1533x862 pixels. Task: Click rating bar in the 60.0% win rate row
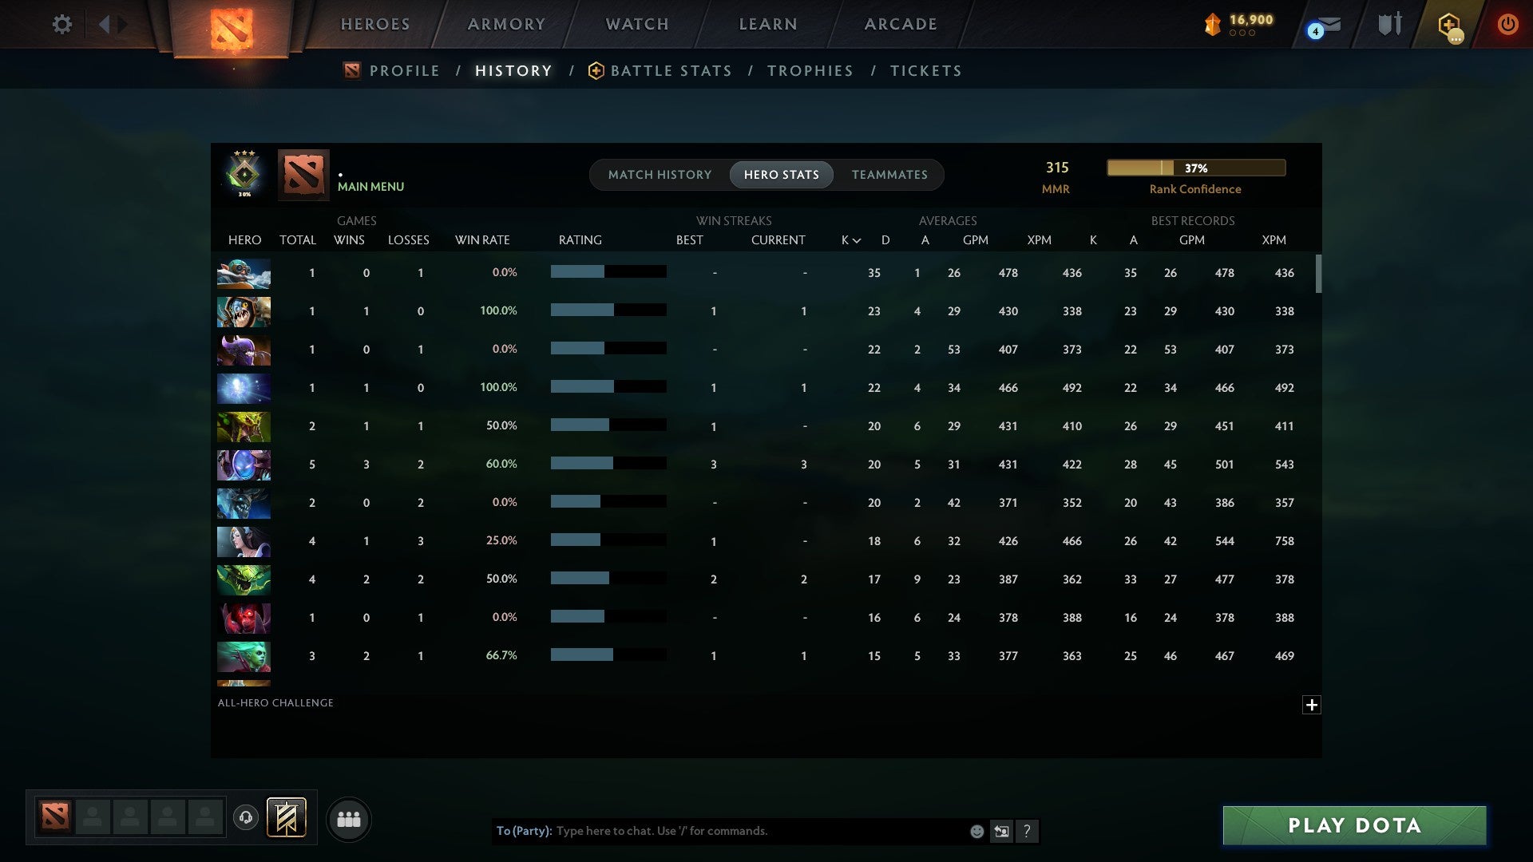(x=608, y=463)
